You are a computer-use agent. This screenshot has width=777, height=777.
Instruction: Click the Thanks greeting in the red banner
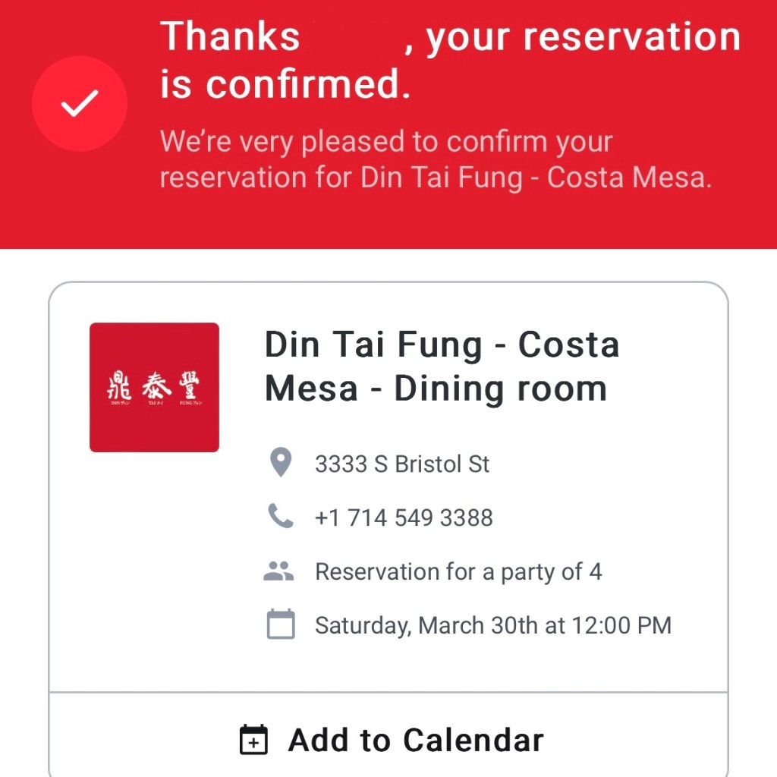(230, 36)
